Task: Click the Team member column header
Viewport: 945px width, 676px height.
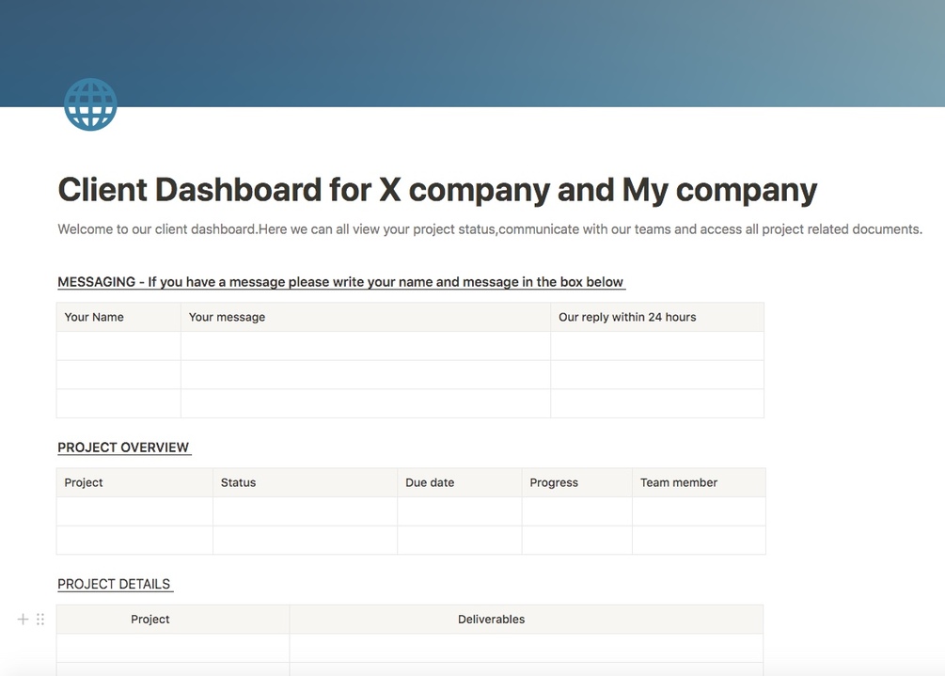Action: click(679, 483)
